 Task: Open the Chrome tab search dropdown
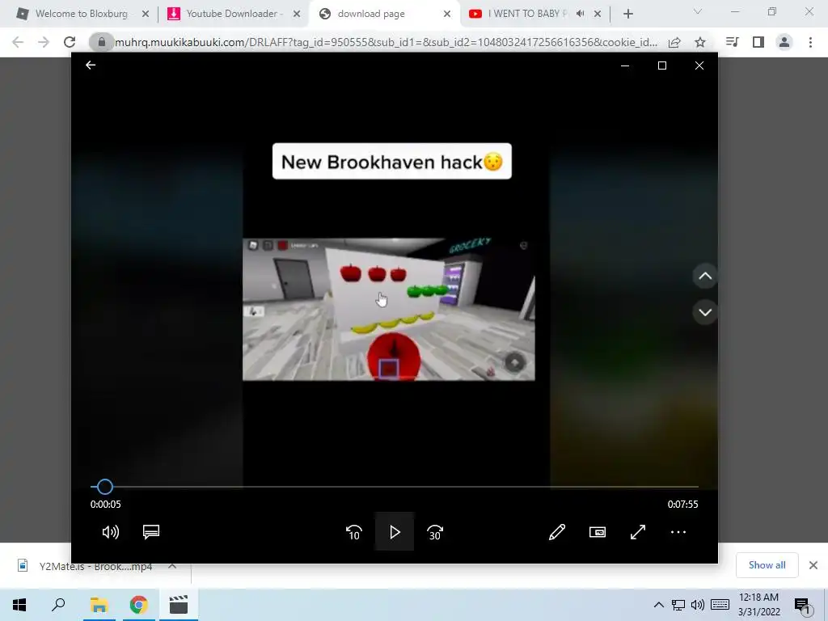point(698,12)
